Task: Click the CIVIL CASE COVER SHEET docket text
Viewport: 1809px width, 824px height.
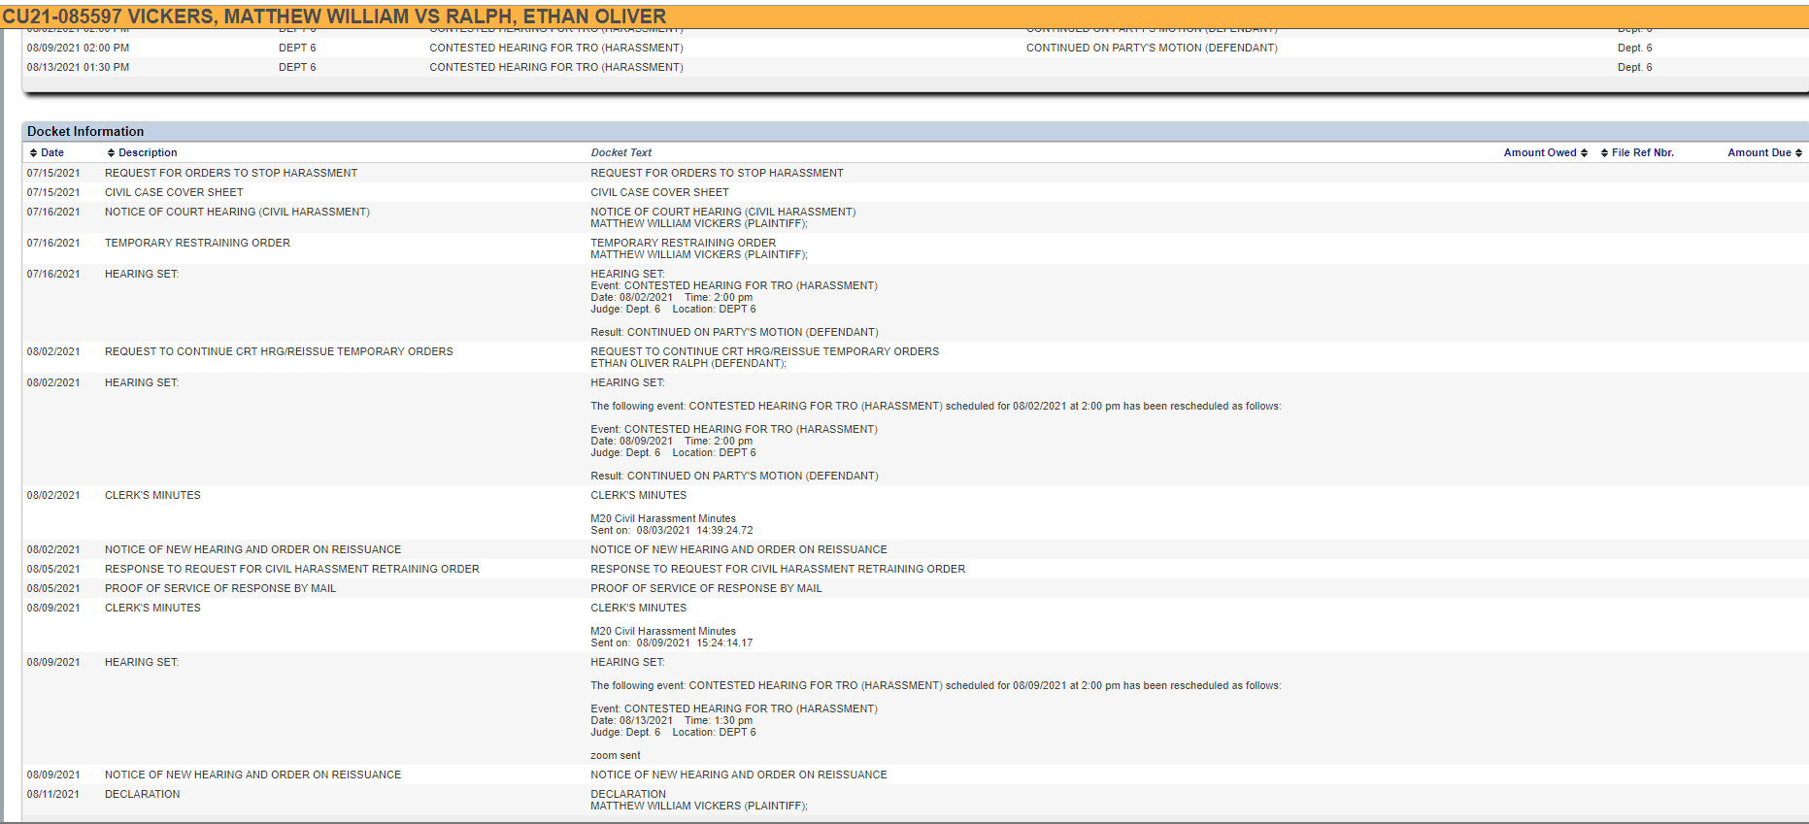Action: click(x=659, y=192)
